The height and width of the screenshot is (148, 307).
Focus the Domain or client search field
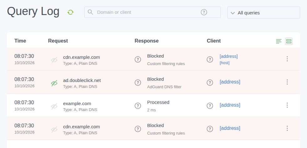pos(153,12)
